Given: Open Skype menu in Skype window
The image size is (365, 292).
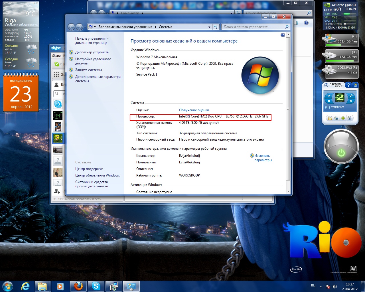Looking at the screenshot, I should pyautogui.click(x=56, y=56).
